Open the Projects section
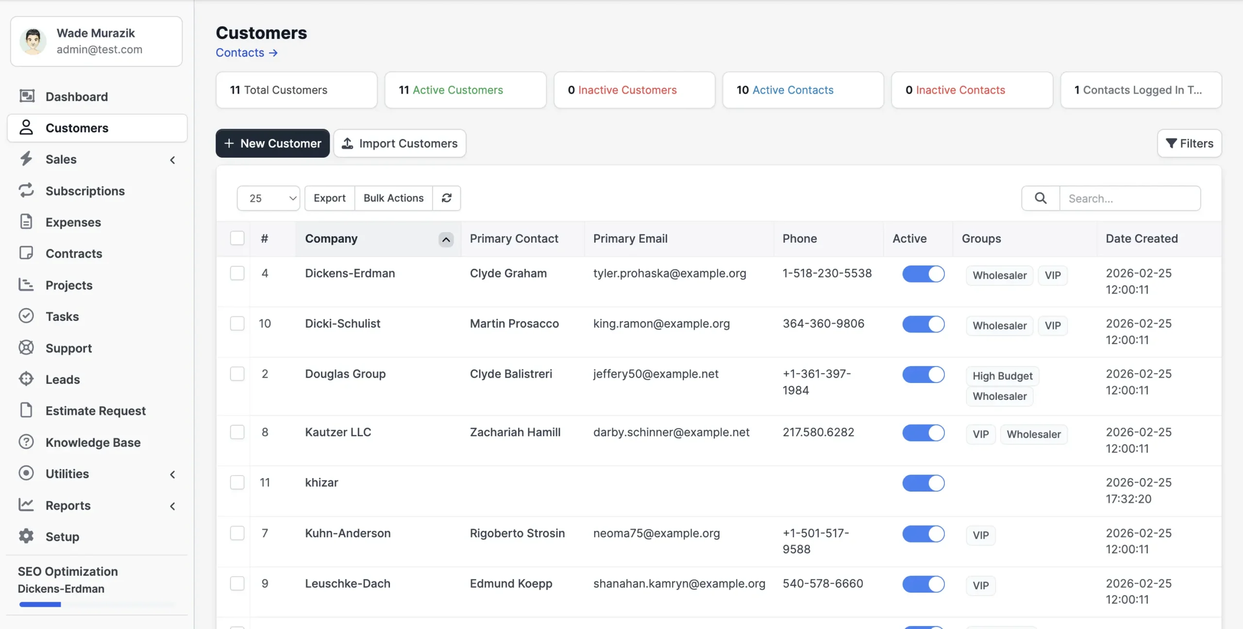The height and width of the screenshot is (629, 1243). pos(69,285)
